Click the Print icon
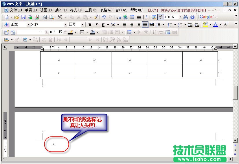This screenshot has height=164, width=239. click(x=45, y=17)
